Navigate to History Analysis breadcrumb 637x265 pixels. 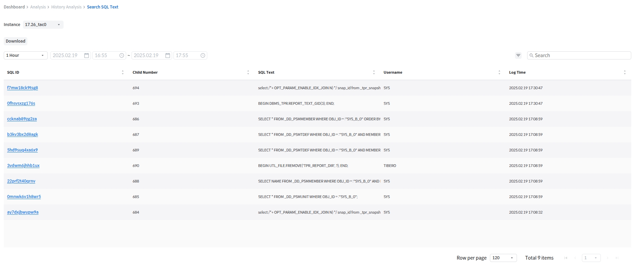click(66, 7)
